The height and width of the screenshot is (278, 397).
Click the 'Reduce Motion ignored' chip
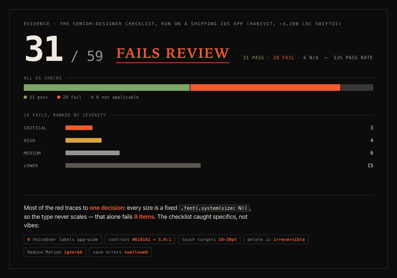(55, 252)
